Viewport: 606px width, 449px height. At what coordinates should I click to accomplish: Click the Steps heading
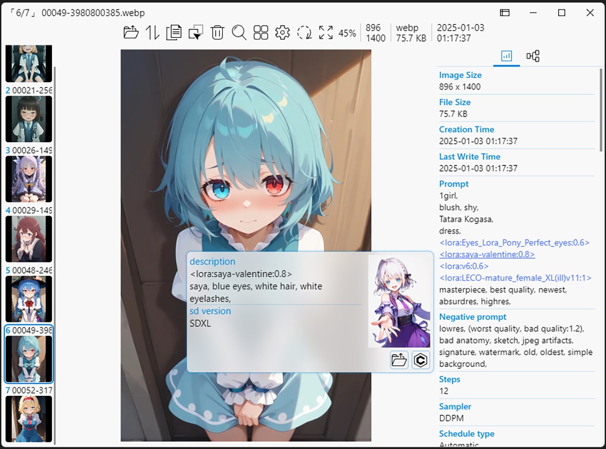pyautogui.click(x=449, y=379)
